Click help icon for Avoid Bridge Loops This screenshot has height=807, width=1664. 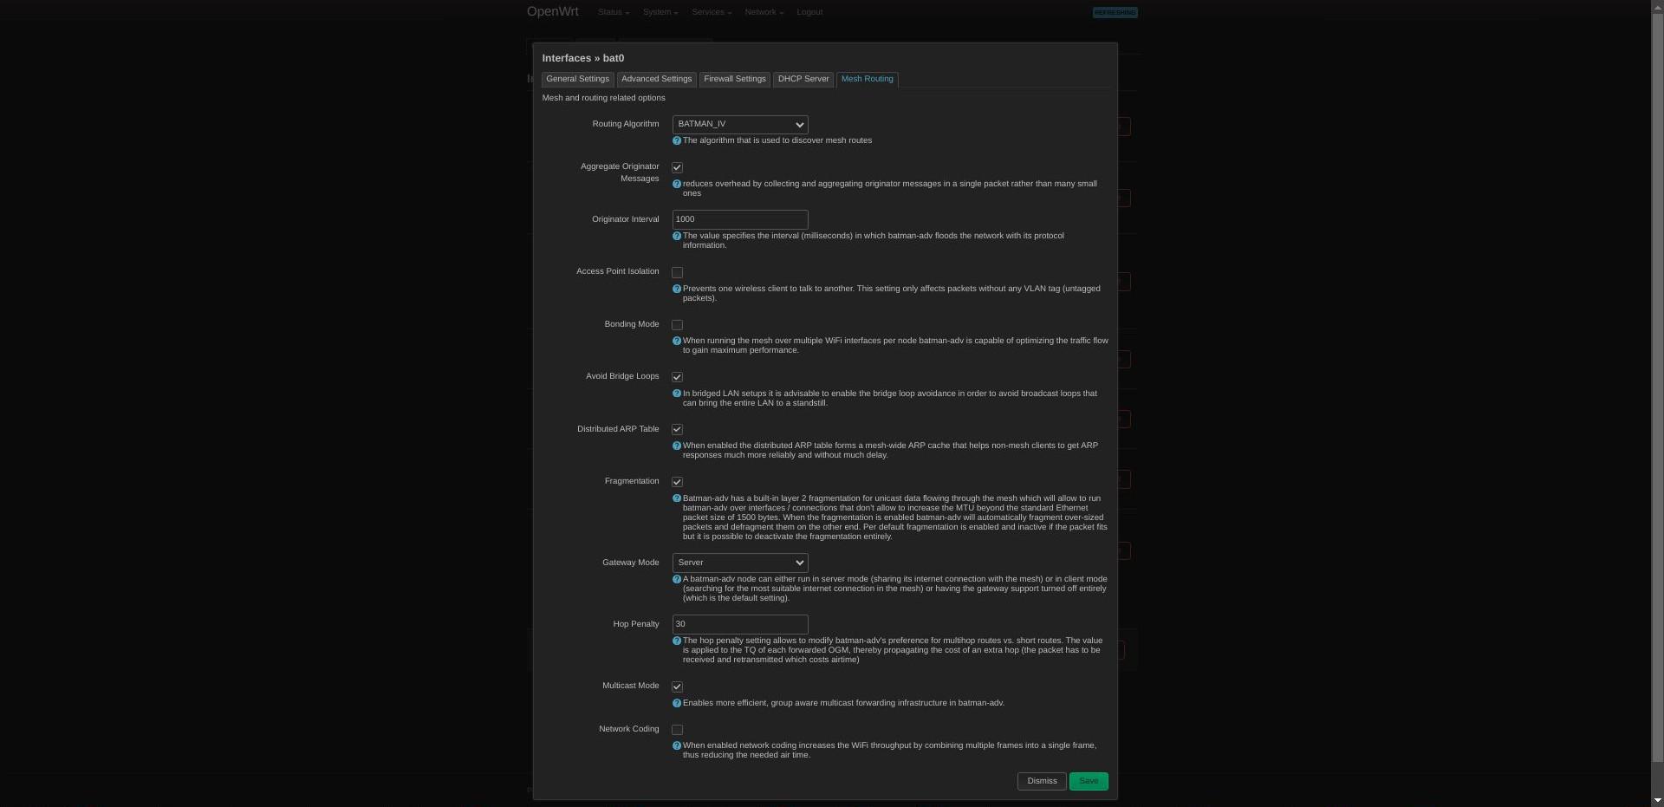677,394
